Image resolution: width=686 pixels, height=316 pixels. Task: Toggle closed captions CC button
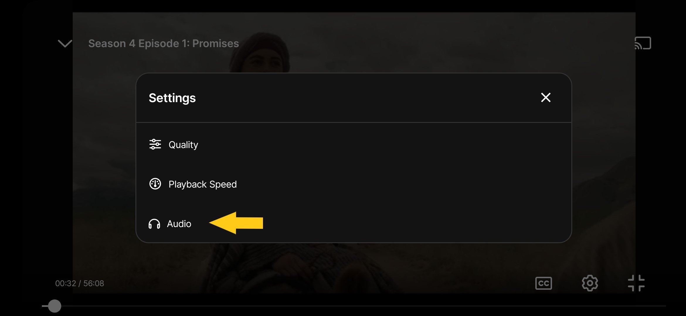[x=544, y=283]
